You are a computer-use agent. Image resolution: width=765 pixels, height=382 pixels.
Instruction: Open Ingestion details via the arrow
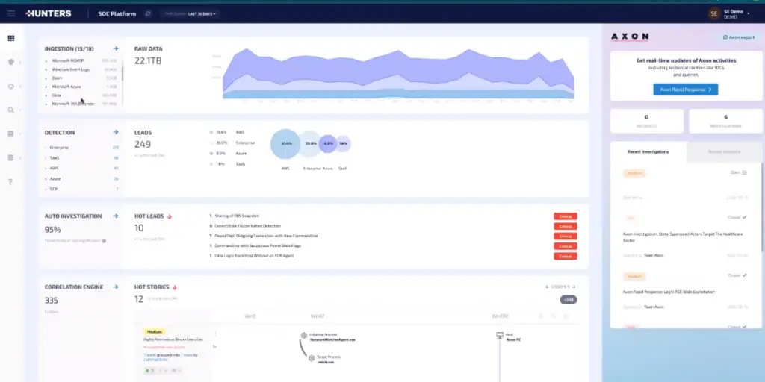click(x=116, y=48)
